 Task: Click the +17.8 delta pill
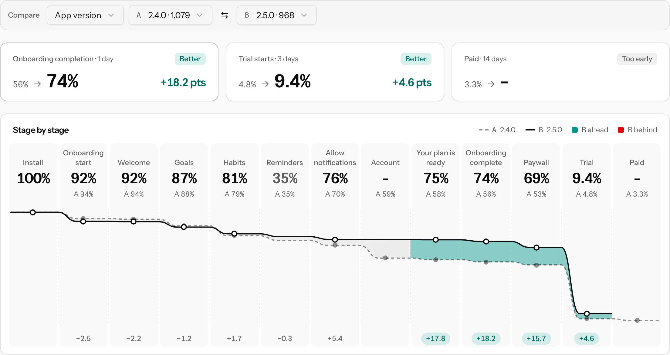click(x=436, y=338)
